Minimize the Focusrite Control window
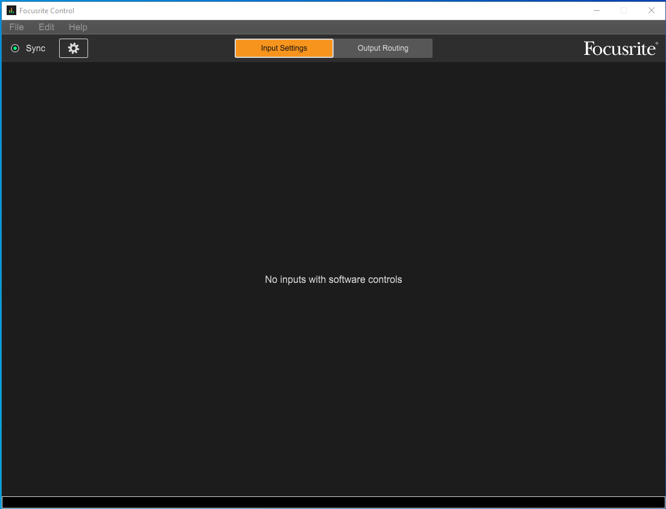Image resolution: width=666 pixels, height=509 pixels. [597, 10]
